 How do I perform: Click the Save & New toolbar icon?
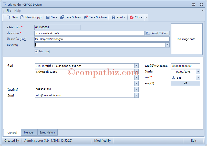62,17
